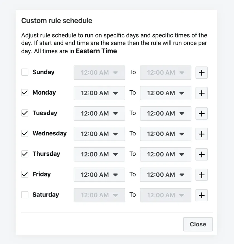The image size is (234, 244).
Task: Add another time slot for Wednesday
Action: [201, 134]
